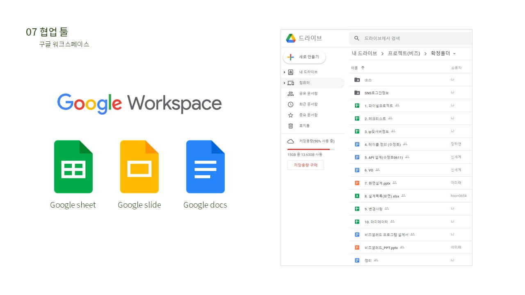Click the 이름 column sort arrow
The width and height of the screenshot is (525, 295).
[x=363, y=68]
